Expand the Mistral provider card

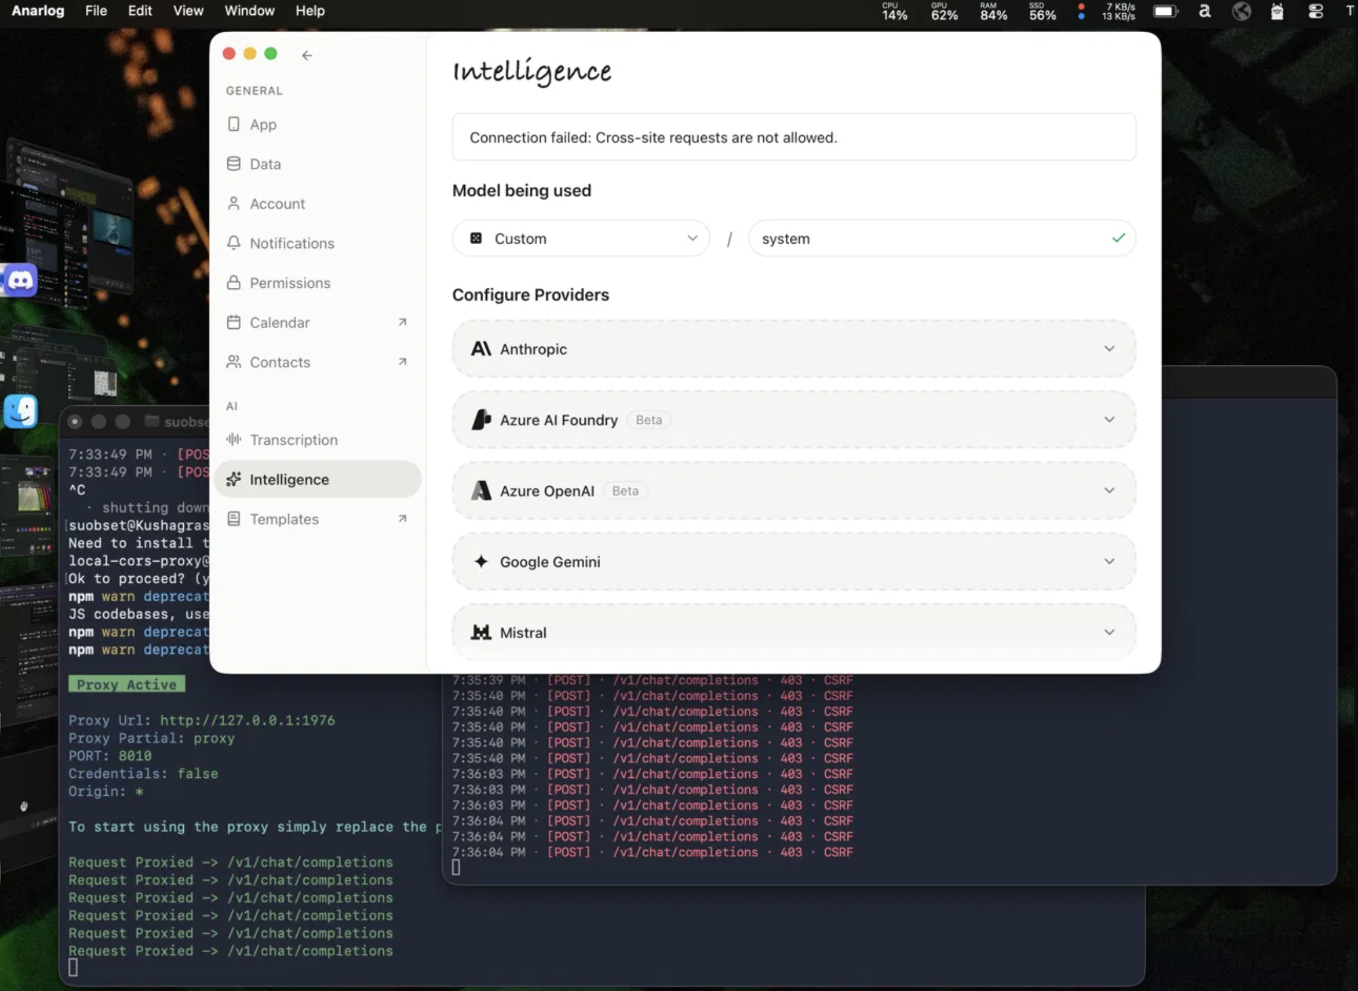pyautogui.click(x=794, y=632)
